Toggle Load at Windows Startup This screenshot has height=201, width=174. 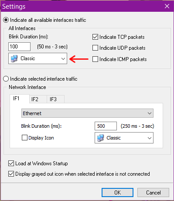(x=11, y=164)
